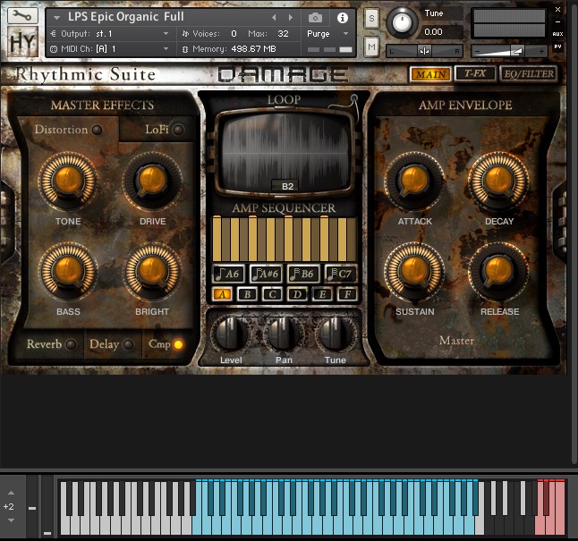Click the loop Tune knob
Image resolution: width=578 pixels, height=541 pixels.
point(335,333)
